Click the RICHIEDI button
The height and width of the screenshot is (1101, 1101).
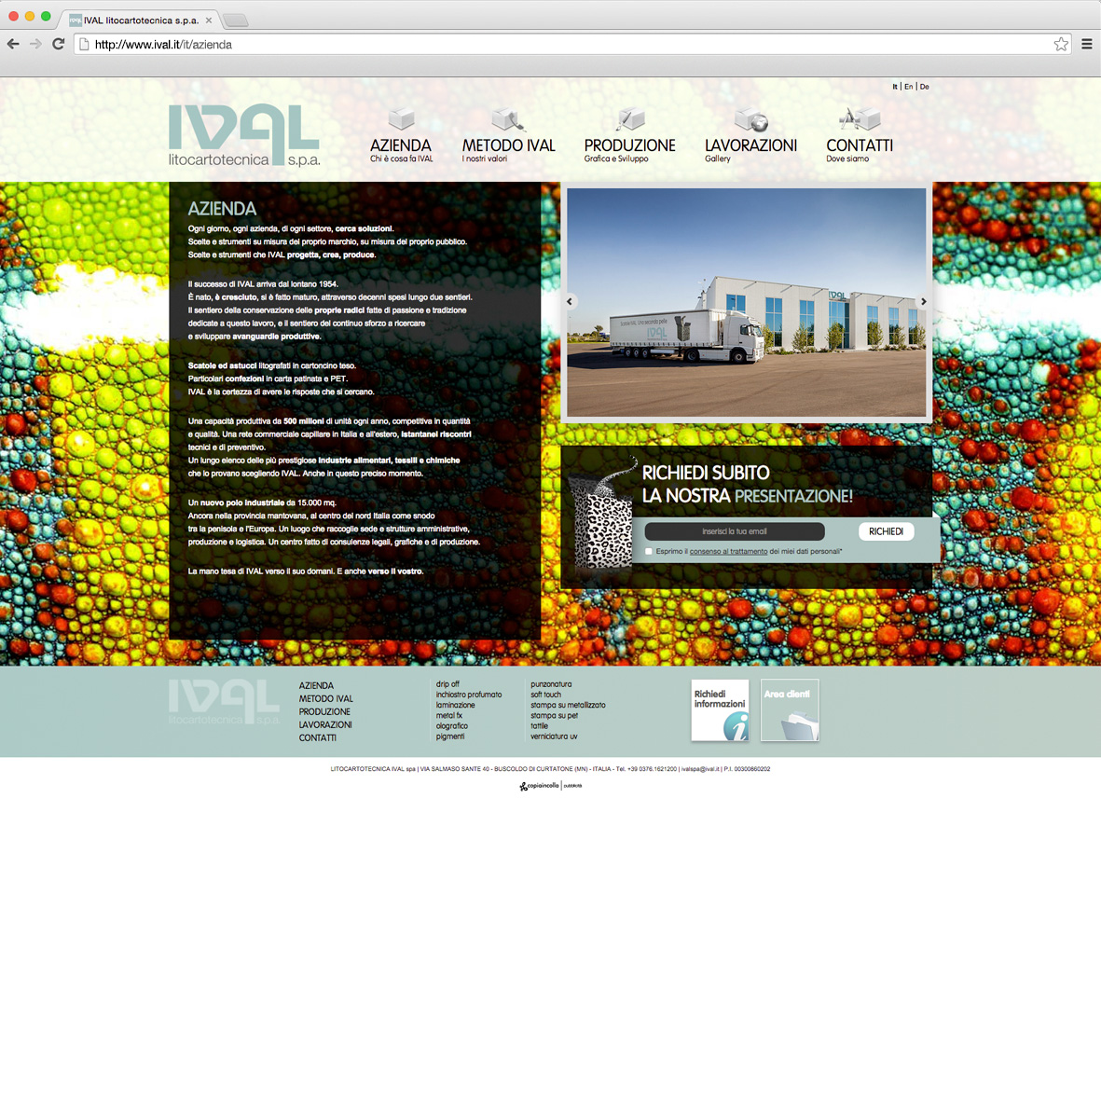coord(887,531)
